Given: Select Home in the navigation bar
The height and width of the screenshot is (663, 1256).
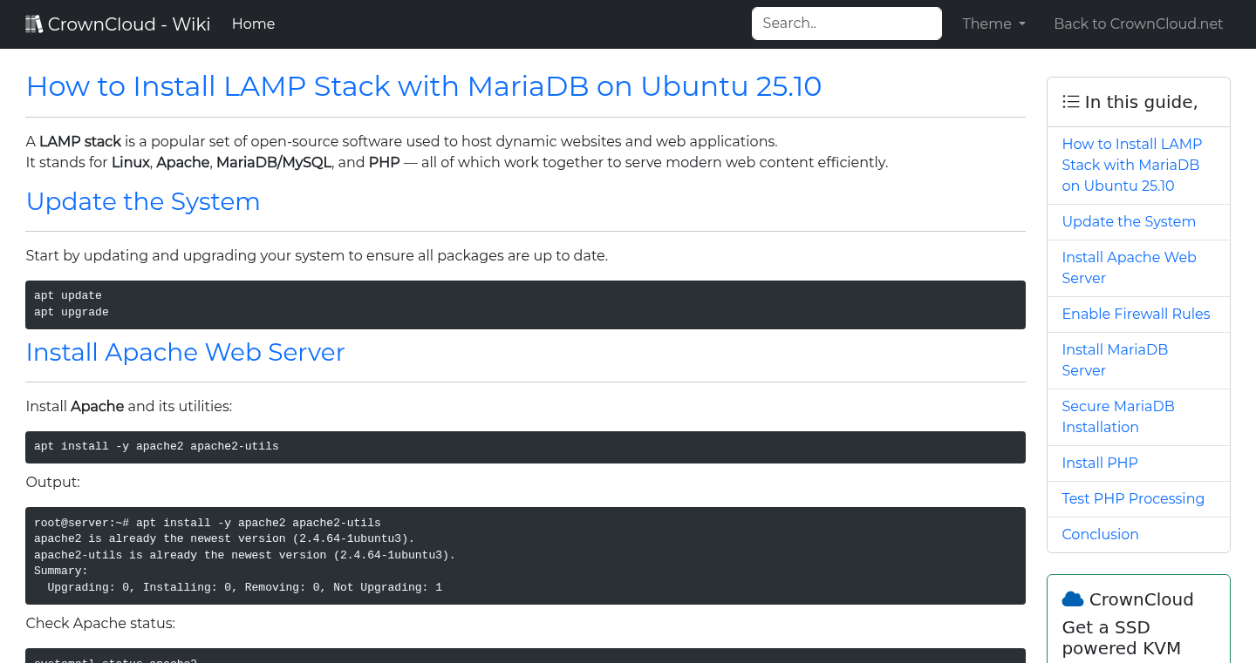Looking at the screenshot, I should pos(253,24).
